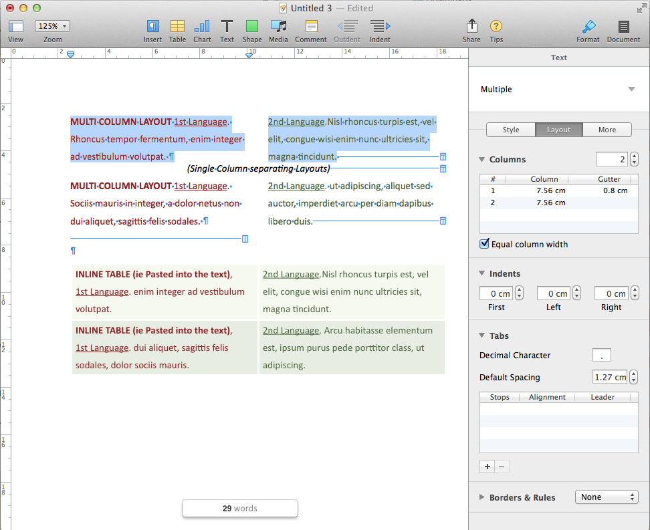Click the plus button to add tab stop
Screen dimensions: 650x530
[487, 467]
